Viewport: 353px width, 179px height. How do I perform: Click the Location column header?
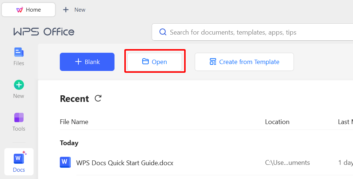coord(277,122)
